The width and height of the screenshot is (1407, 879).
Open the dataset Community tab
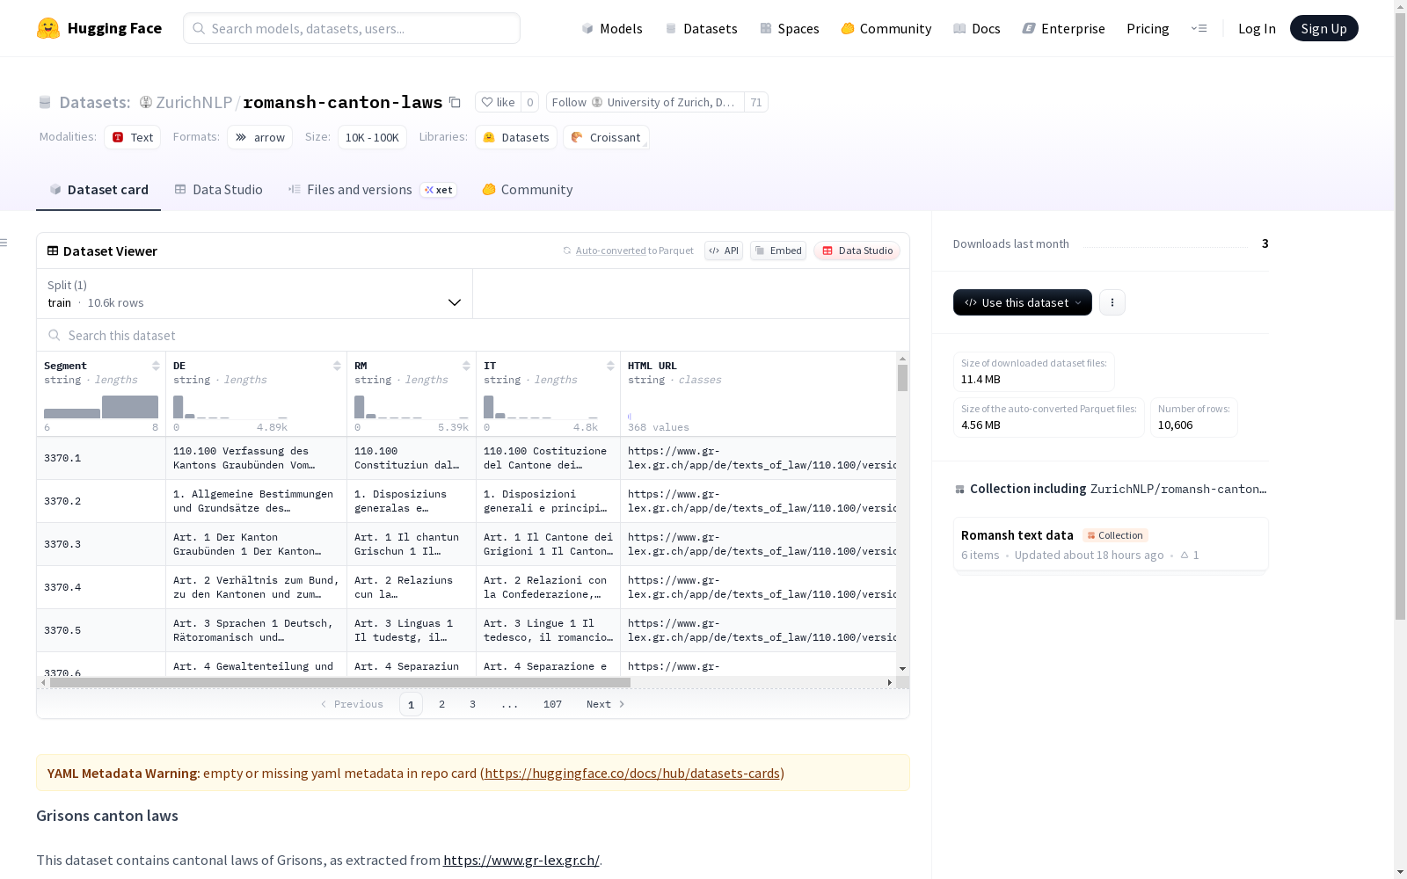[528, 190]
